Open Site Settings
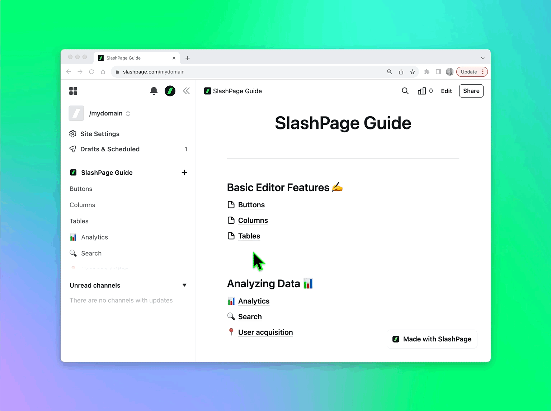The height and width of the screenshot is (411, 551). pyautogui.click(x=100, y=134)
